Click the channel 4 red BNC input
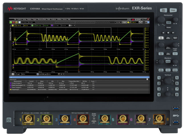This screenshot has height=137, width=185. pos(83,119)
